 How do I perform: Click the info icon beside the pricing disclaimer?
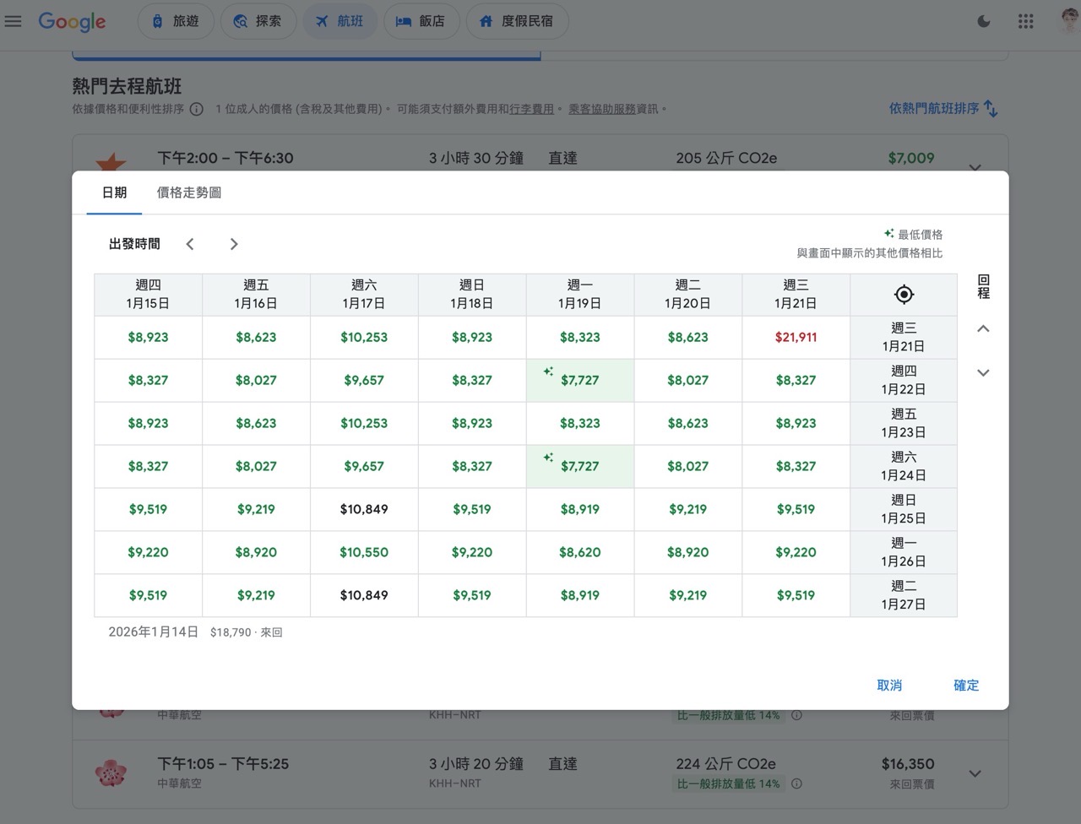pyautogui.click(x=196, y=108)
